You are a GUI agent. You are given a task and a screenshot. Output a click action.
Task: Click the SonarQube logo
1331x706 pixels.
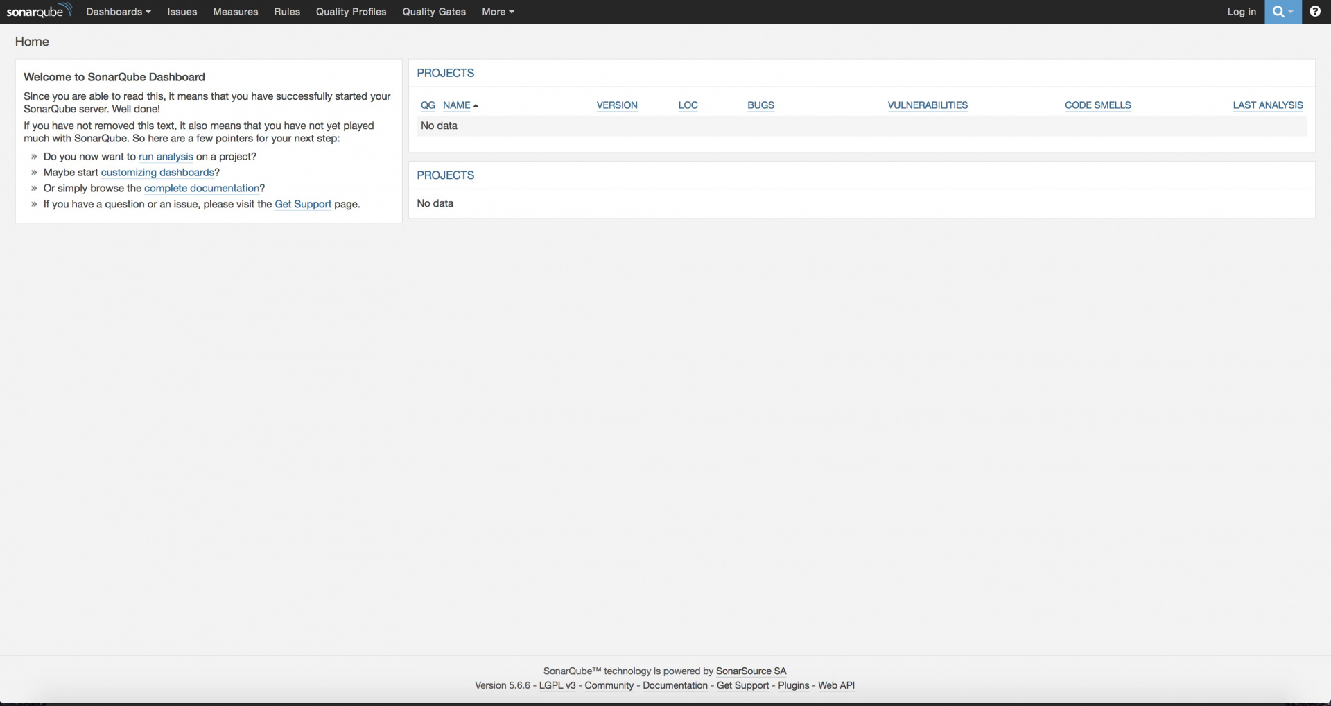(39, 11)
